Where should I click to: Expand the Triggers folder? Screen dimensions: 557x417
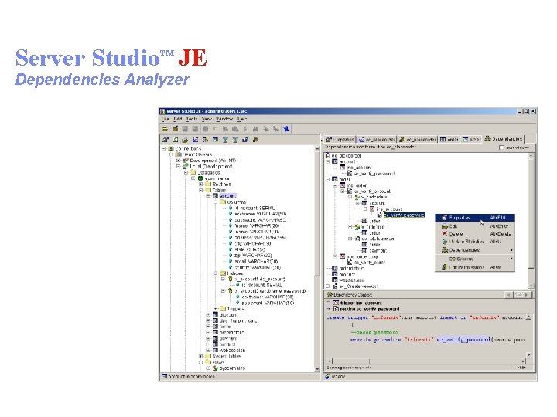pyautogui.click(x=216, y=309)
